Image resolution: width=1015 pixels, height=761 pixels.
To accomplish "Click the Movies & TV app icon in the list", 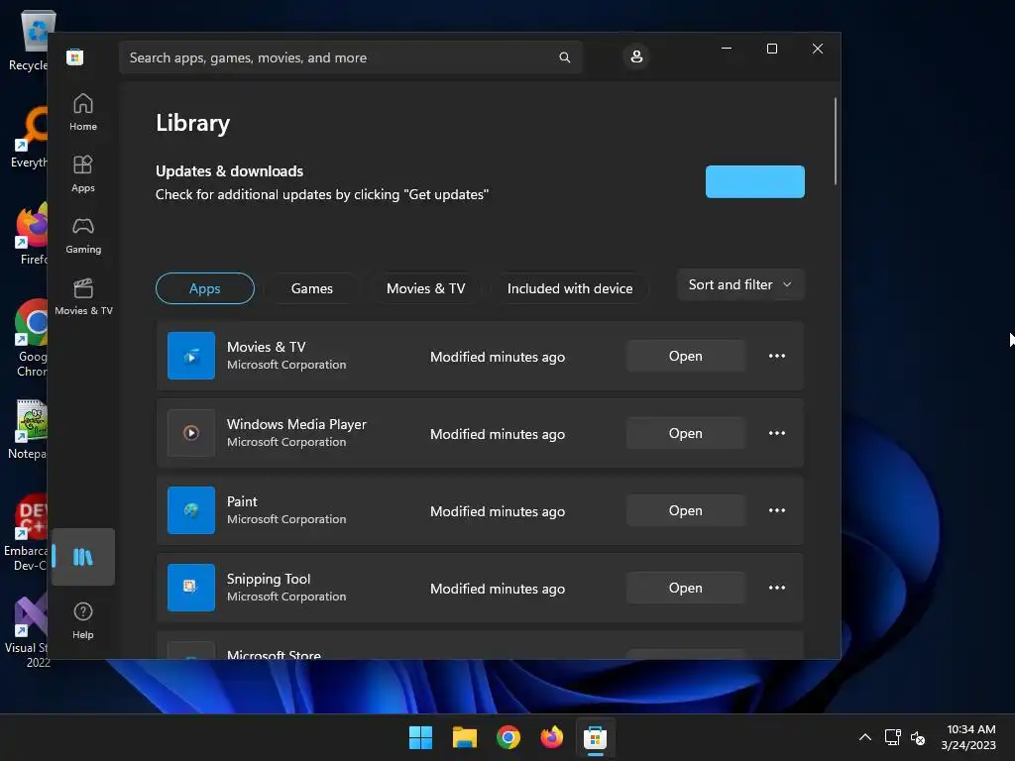I will [x=191, y=356].
